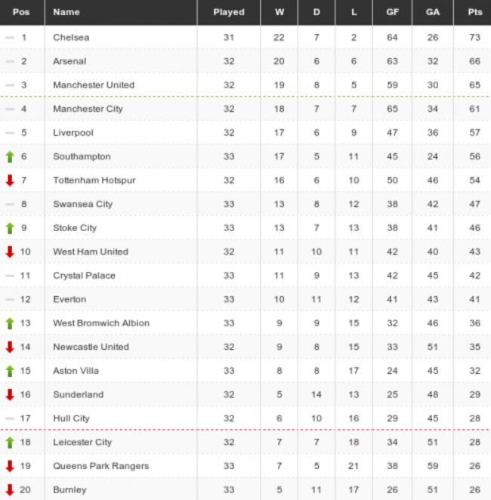Click green up arrow next to Aston Villa
The height and width of the screenshot is (500, 491).
tap(10, 371)
